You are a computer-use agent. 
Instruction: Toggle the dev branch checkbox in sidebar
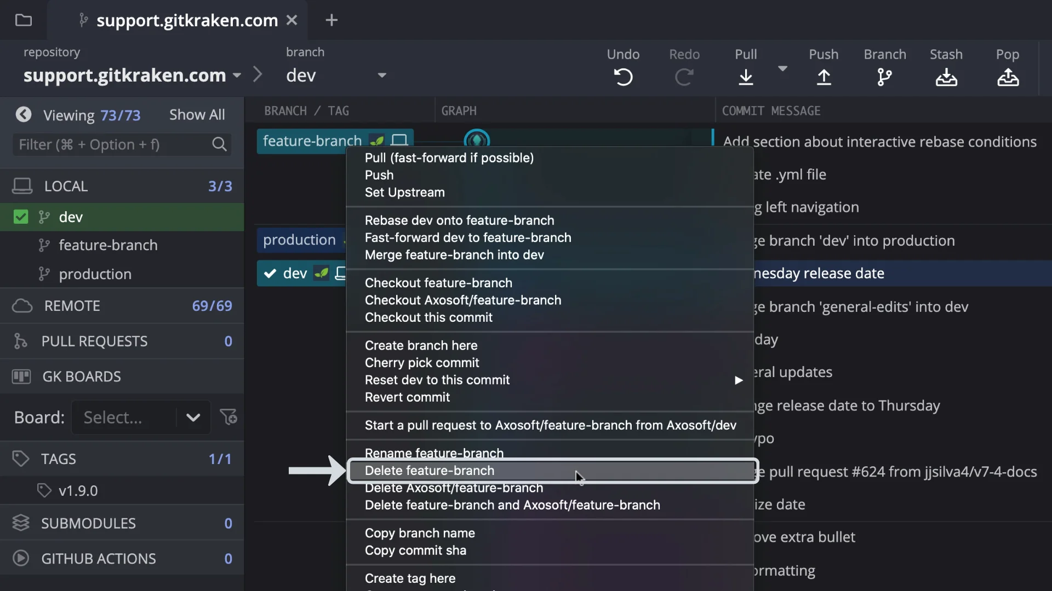(21, 217)
